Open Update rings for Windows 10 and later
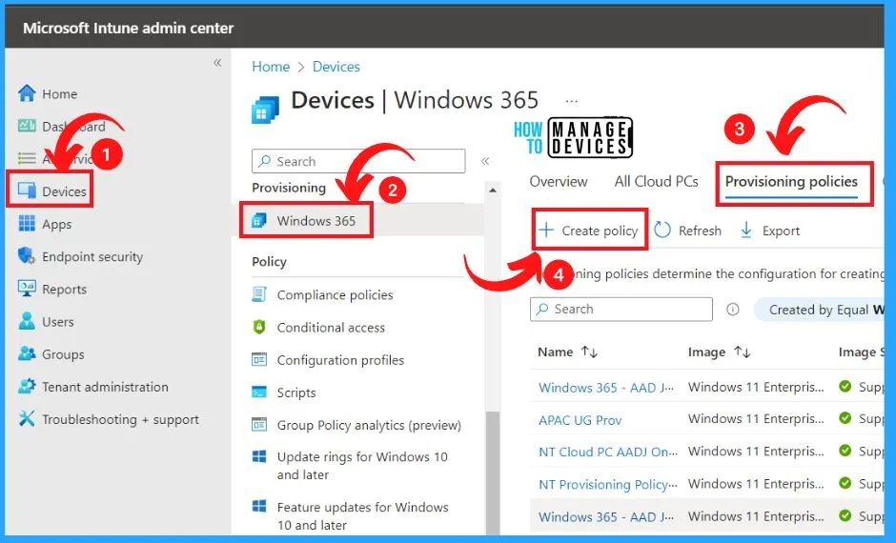This screenshot has height=543, width=896. 361,465
